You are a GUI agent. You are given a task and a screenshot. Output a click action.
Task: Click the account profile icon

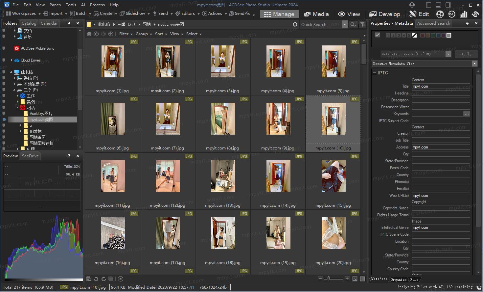pos(412,5)
